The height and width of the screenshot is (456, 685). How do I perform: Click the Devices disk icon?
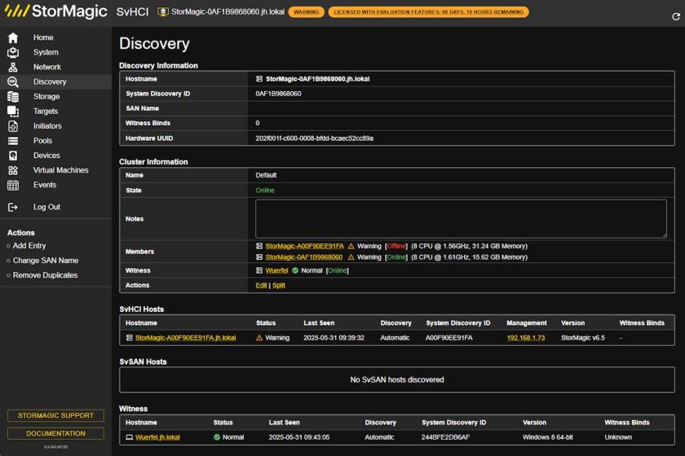pos(13,156)
